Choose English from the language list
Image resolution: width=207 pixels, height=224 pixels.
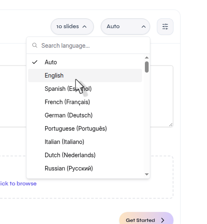(x=85, y=75)
